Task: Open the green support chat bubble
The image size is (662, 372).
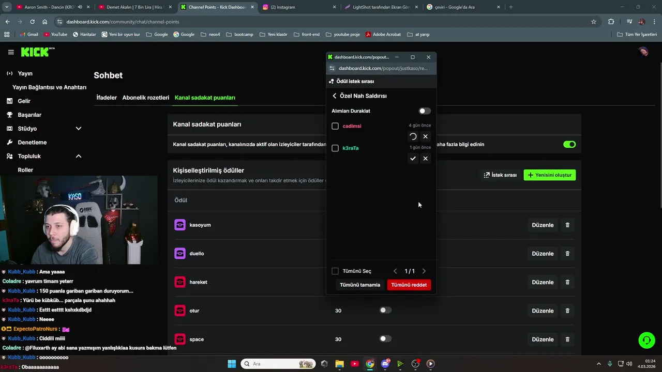Action: (646, 340)
